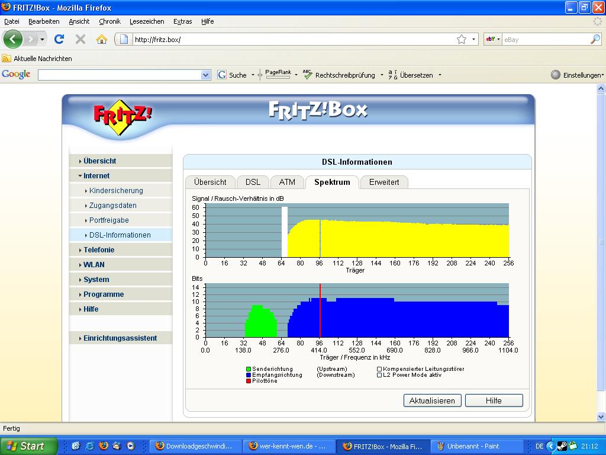Image resolution: width=606 pixels, height=455 pixels.
Task: Open Internet Explorer from the quick launch
Action: (90, 446)
